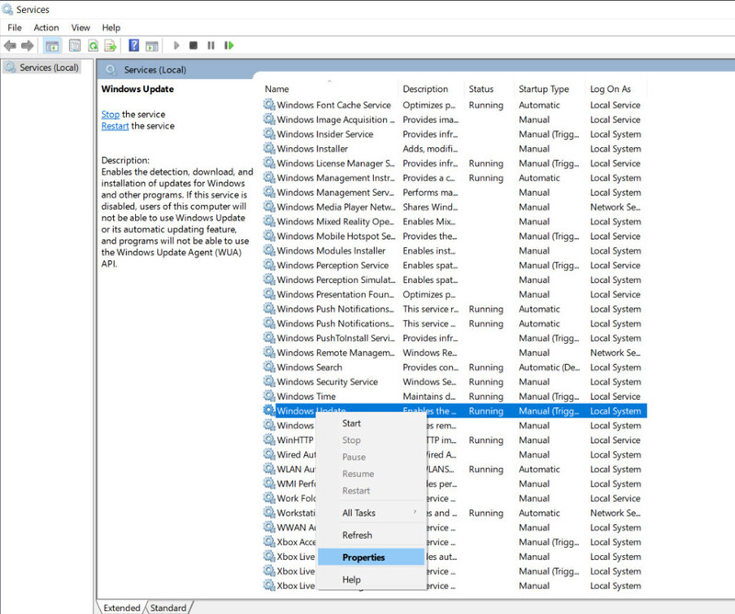The width and height of the screenshot is (735, 614).
Task: Select the Windows Security Service row name
Action: (327, 381)
